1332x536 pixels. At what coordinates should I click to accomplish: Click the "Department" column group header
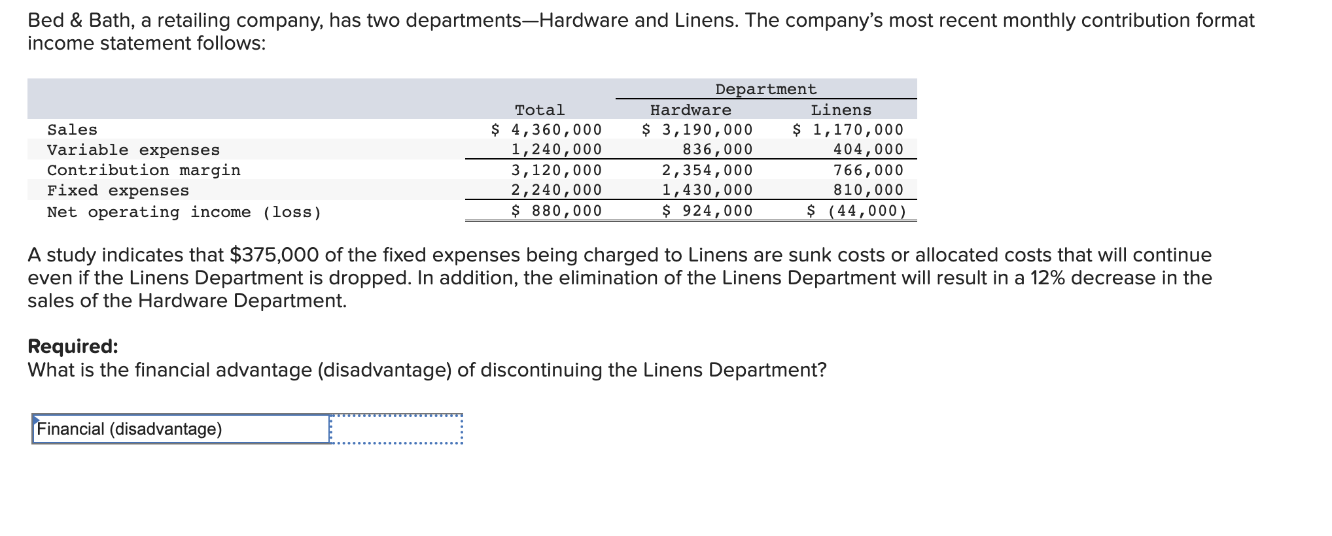point(765,89)
